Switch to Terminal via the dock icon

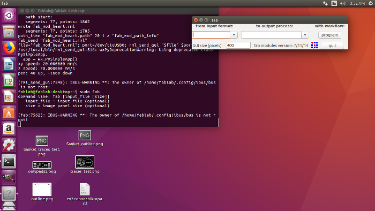point(9,161)
